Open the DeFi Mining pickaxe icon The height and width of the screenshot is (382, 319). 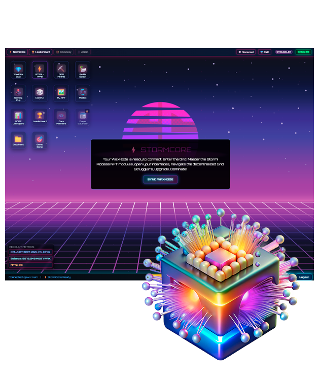61,70
